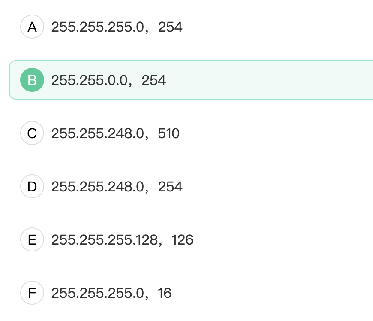Choose the option C circle button
The image size is (373, 321).
coord(32,133)
